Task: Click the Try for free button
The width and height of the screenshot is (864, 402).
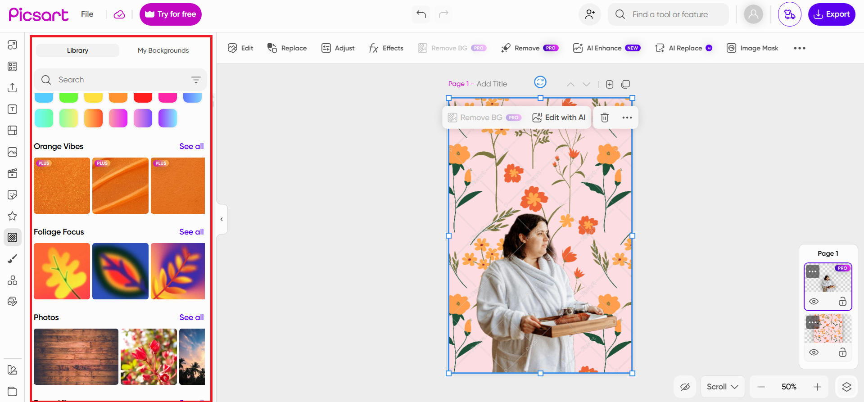Action: 171,14
